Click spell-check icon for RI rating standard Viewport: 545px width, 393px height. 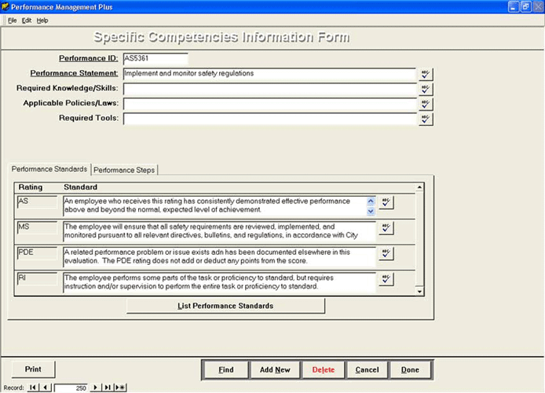pyautogui.click(x=386, y=279)
